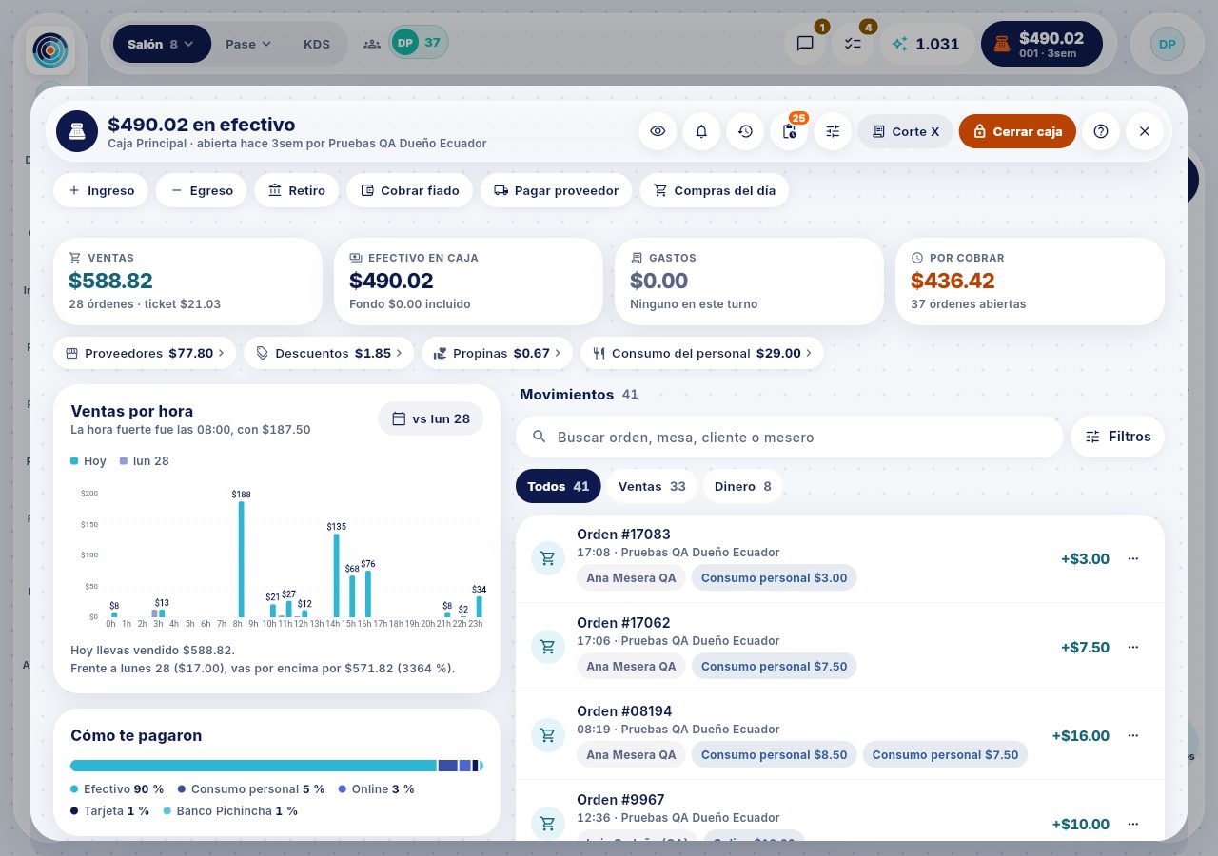Open the history clock icon
This screenshot has height=856, width=1218.
pyautogui.click(x=745, y=131)
